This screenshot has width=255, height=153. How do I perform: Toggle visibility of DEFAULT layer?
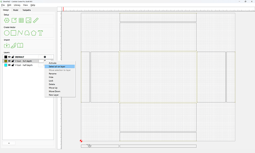9,57
